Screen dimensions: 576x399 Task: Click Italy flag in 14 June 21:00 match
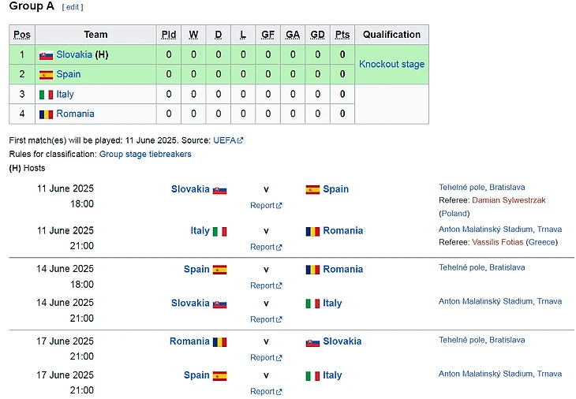(312, 304)
